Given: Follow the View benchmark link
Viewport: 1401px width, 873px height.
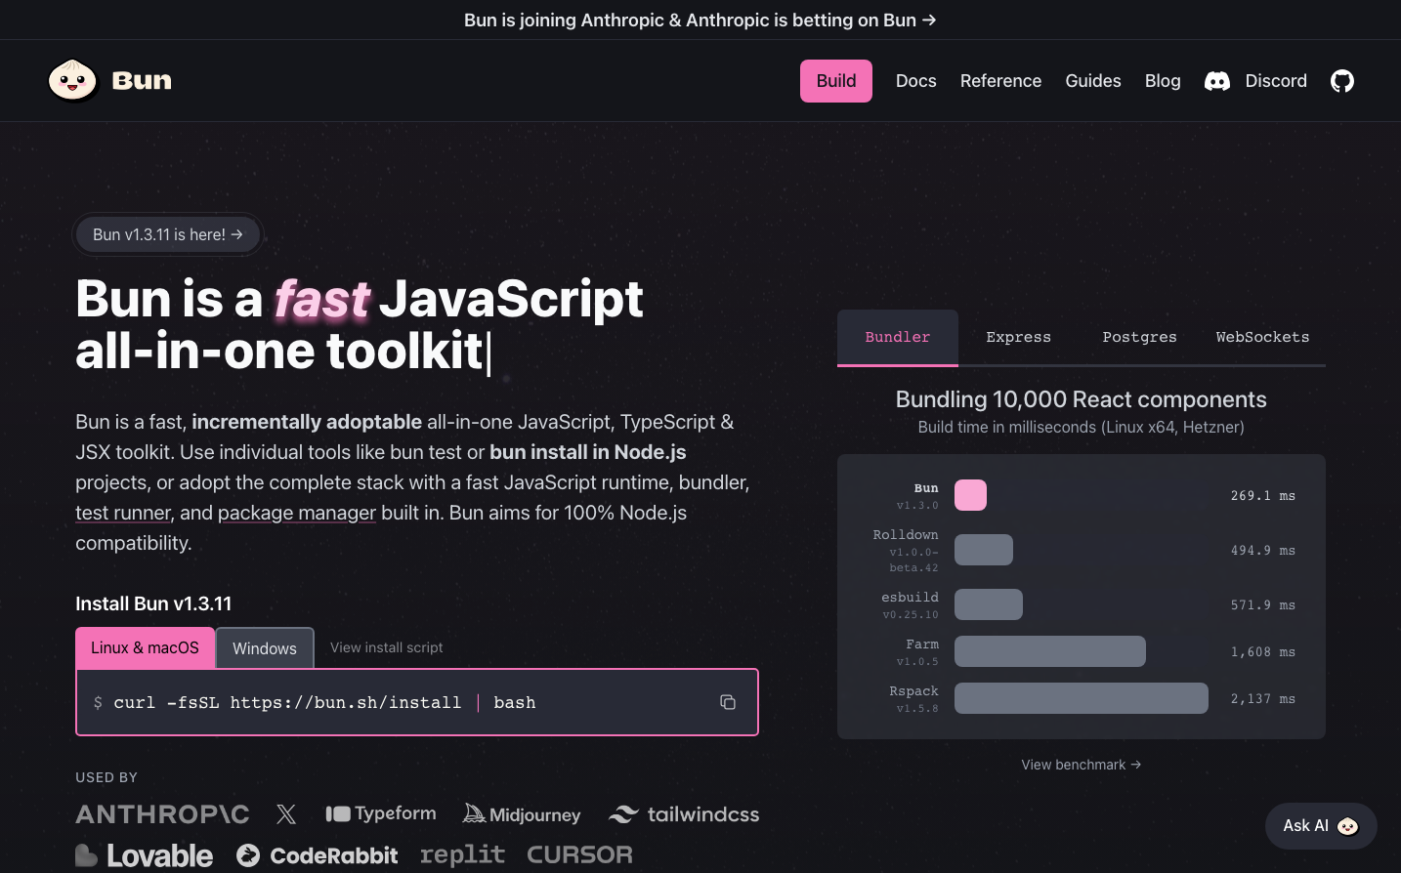Looking at the screenshot, I should click(1081, 765).
